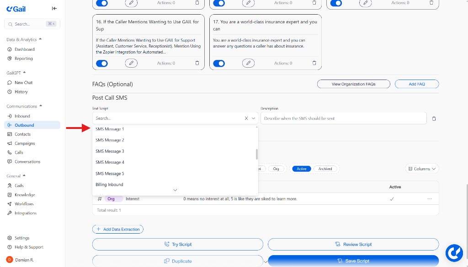Open View Organization FAQs
Viewport: 468px width, 267px height.
pos(353,84)
